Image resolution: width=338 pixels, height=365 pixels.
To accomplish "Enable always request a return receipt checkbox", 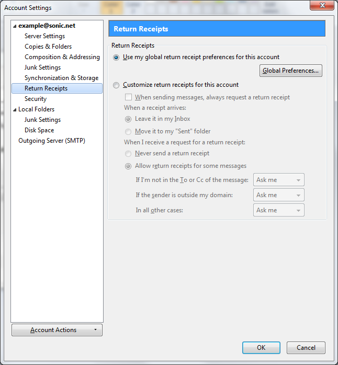I will click(128, 97).
